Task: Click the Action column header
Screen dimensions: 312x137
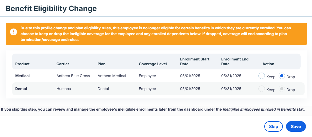Action: coord(268,64)
